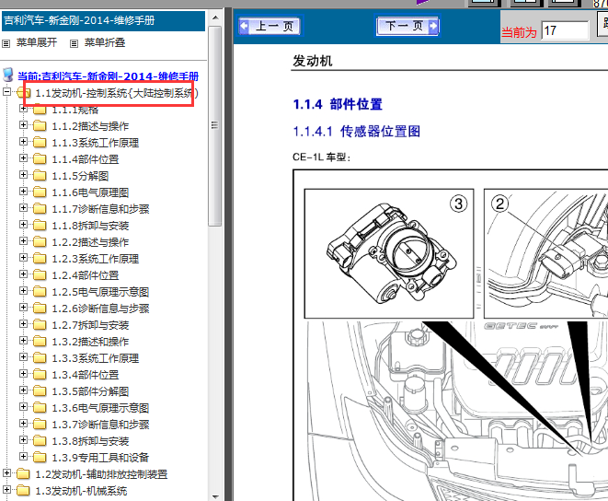Click folder icon of 1.3.3系统工作原理
Viewport: 608px width, 501px height.
point(40,358)
